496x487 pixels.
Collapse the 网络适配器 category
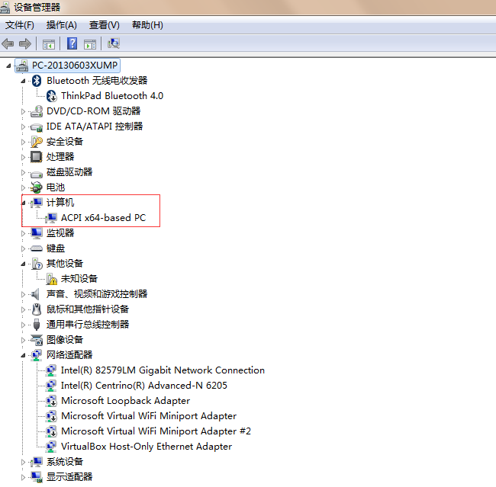point(23,355)
